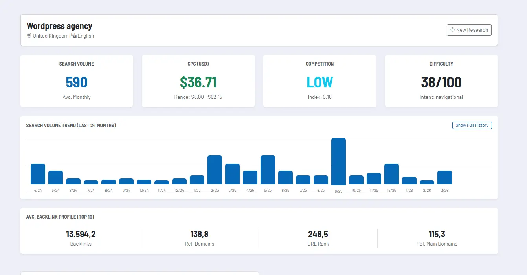Select the 7/25 bar in trend chart
The width and height of the screenshot is (527, 275).
(x=303, y=180)
